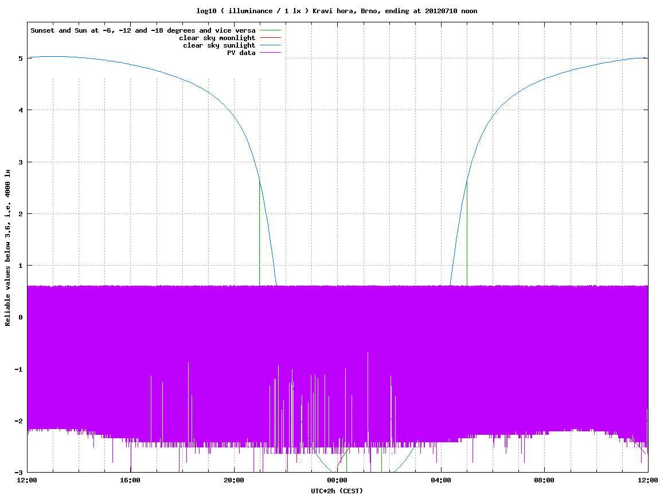Viewport: 660px width, 495px height.
Task: Click the x-axis tick label 16:00
Action: point(131,480)
